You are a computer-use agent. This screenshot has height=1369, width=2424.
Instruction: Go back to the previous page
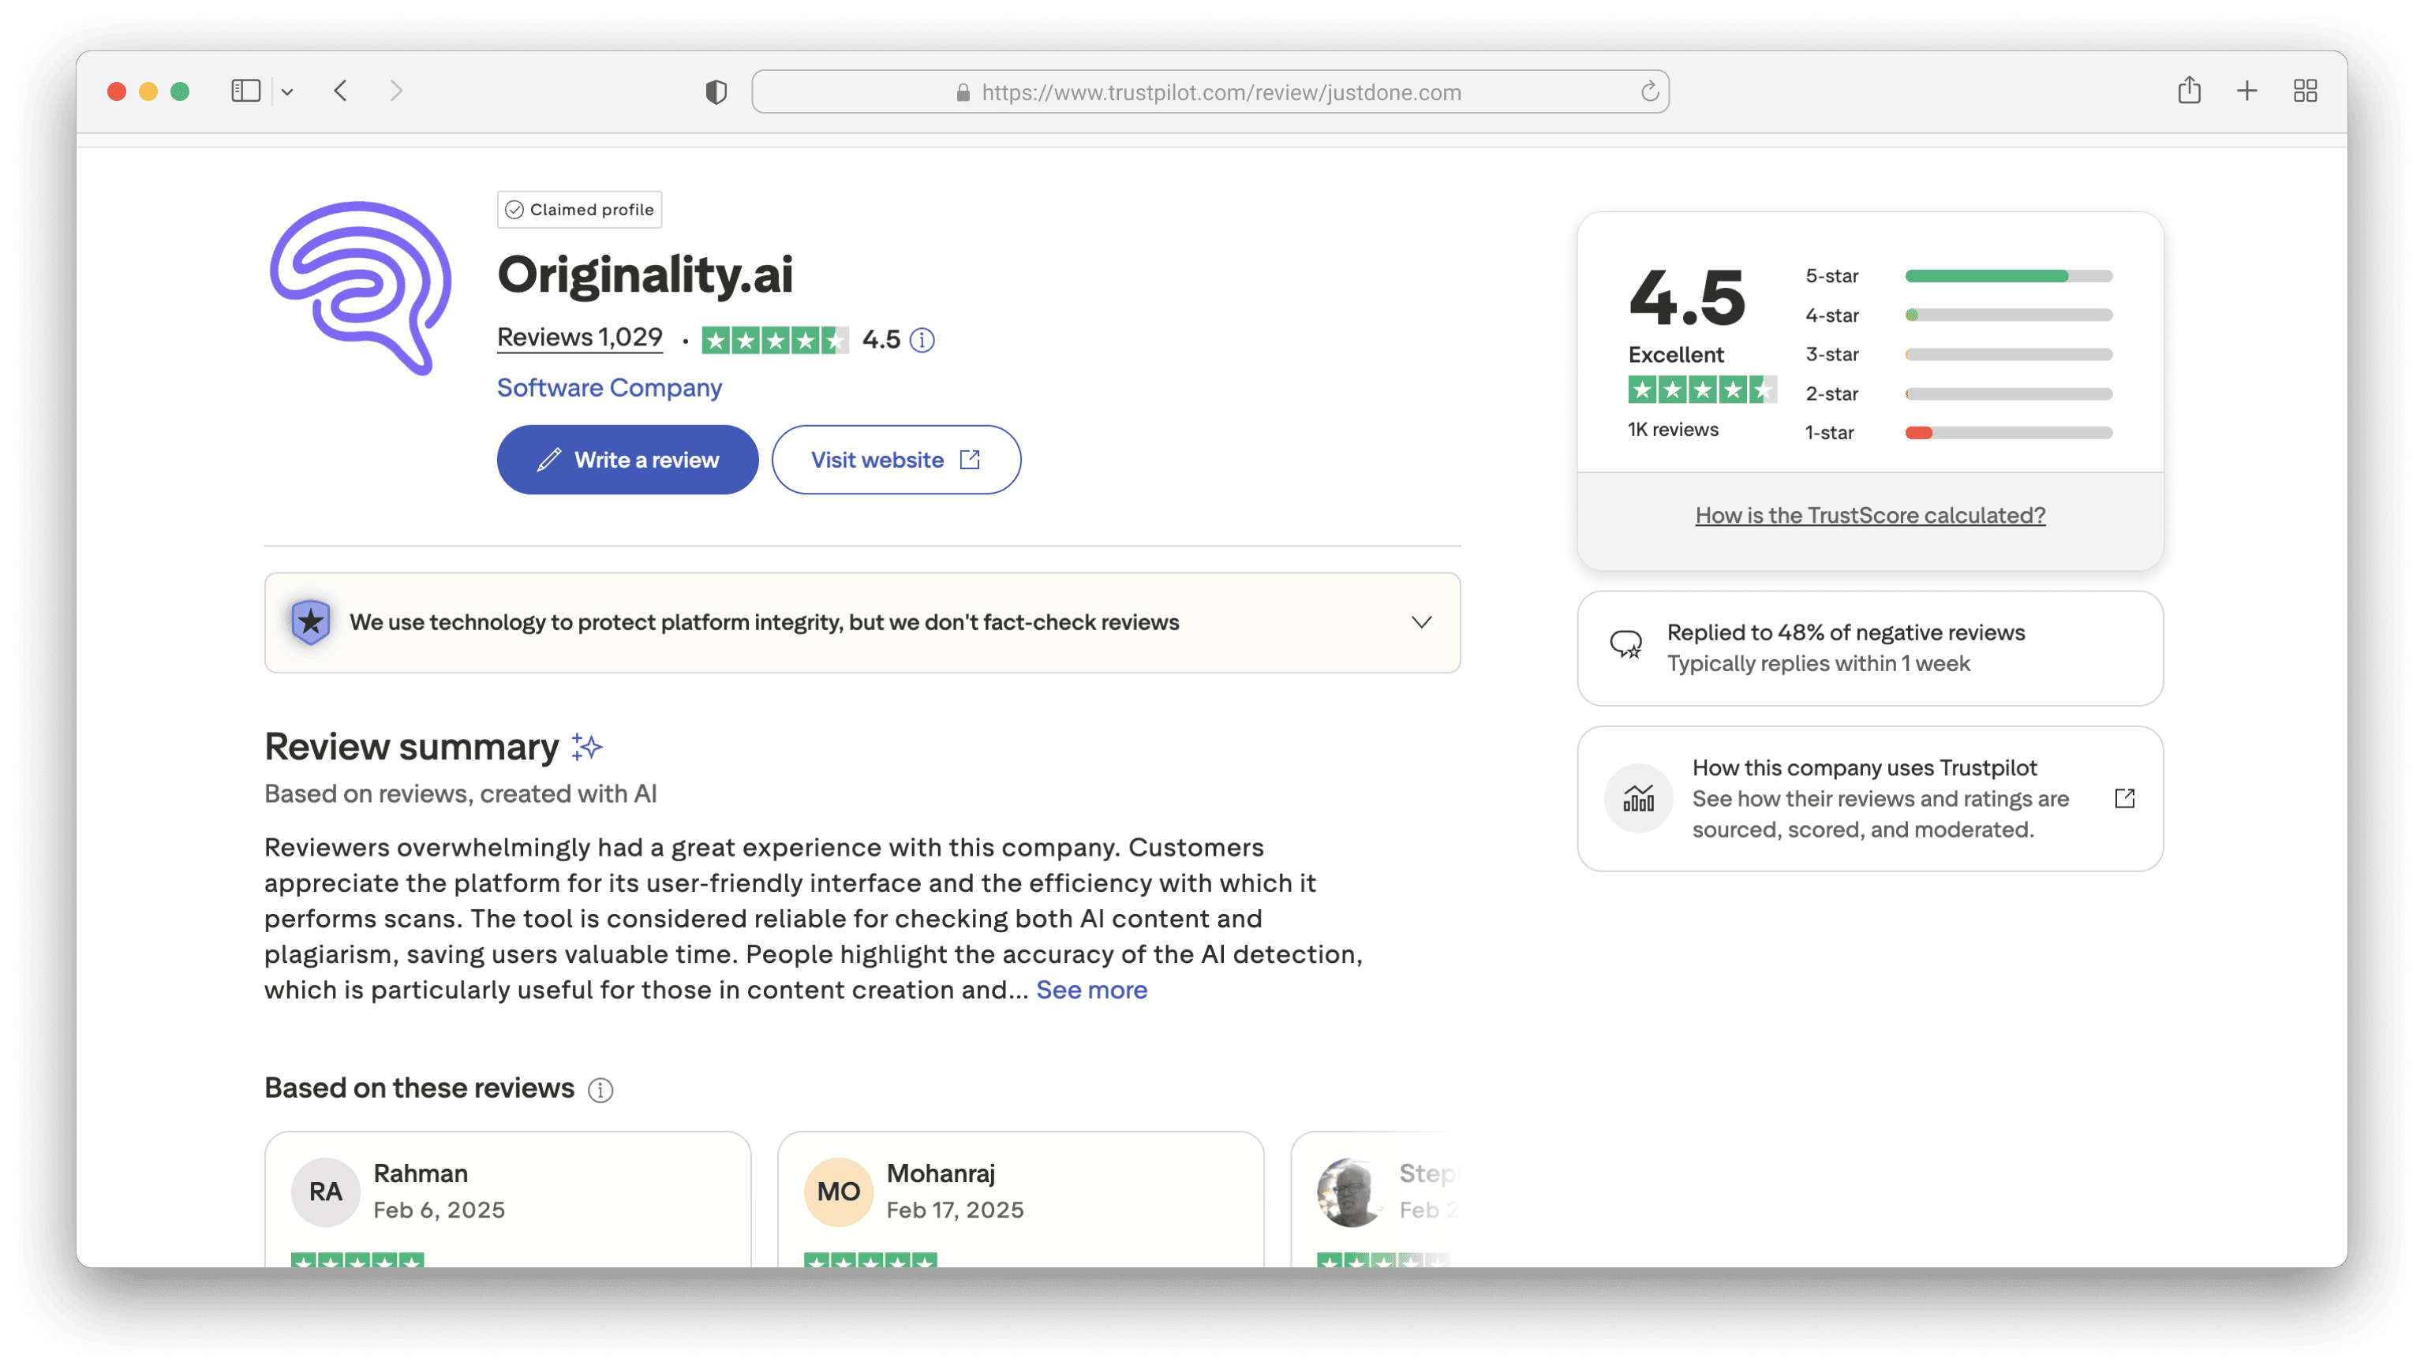click(341, 91)
